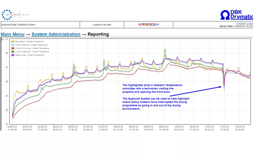
Task: Click the Base Station yellow legend swatch
Action: coord(13,42)
